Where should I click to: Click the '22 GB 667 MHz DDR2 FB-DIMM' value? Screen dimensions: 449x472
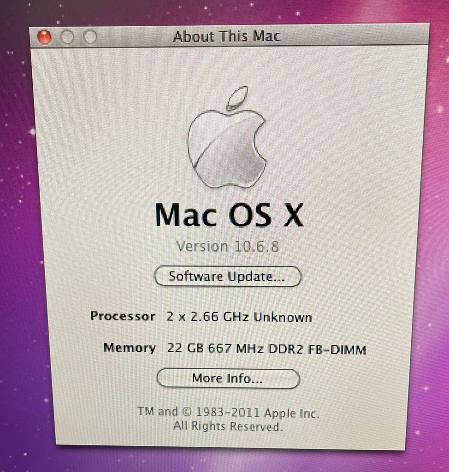pos(266,349)
